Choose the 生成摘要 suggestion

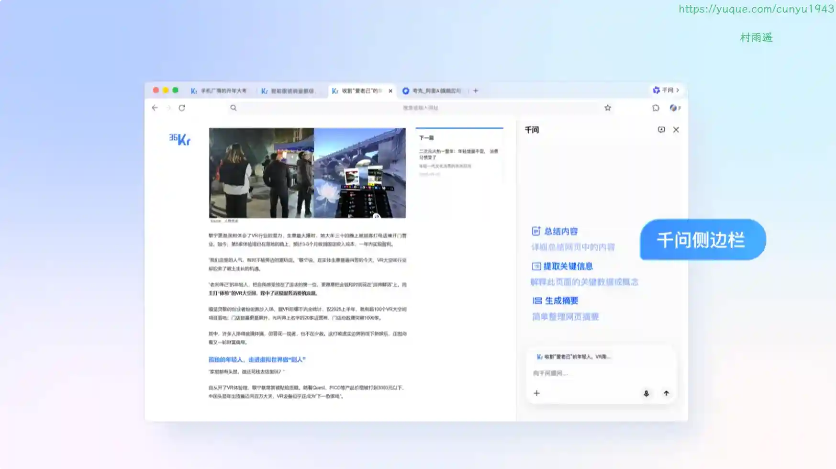click(x=561, y=301)
